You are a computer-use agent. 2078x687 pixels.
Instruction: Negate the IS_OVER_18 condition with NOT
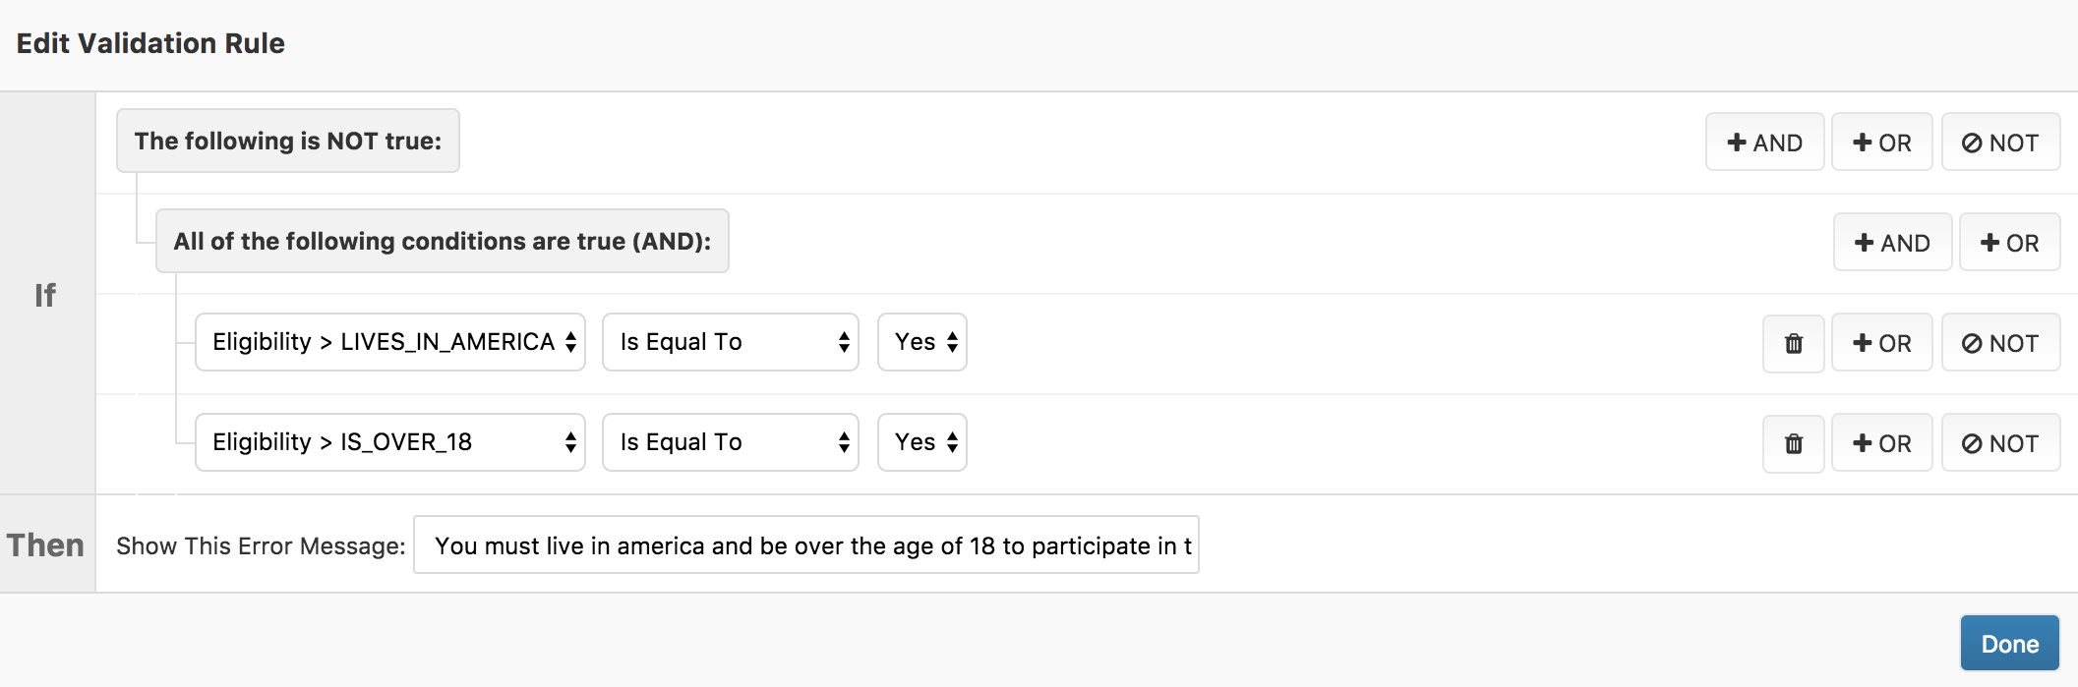pos(1999,443)
